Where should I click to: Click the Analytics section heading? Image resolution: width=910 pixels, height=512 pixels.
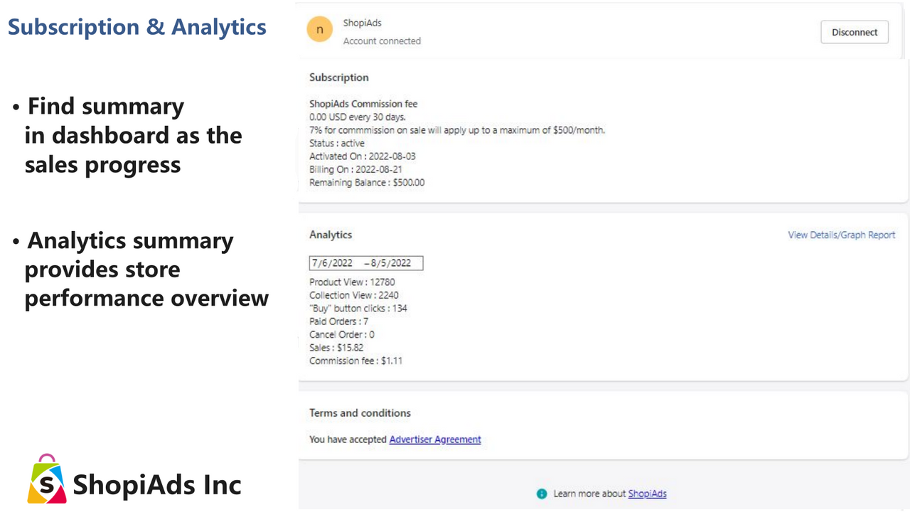coord(330,235)
